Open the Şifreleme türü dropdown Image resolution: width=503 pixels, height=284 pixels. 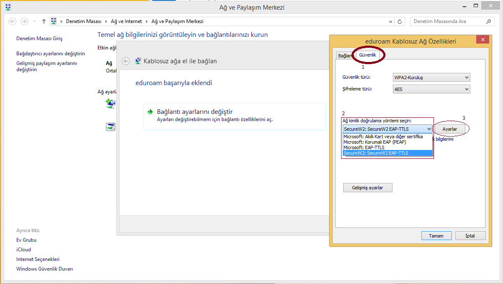(x=431, y=89)
